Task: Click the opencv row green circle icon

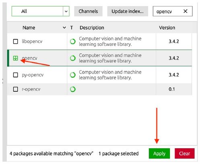Action: tap(73, 58)
